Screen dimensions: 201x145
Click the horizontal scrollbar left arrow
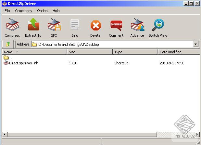tap(5, 135)
